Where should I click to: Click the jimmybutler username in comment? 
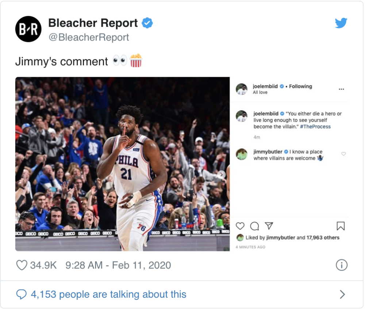(268, 152)
